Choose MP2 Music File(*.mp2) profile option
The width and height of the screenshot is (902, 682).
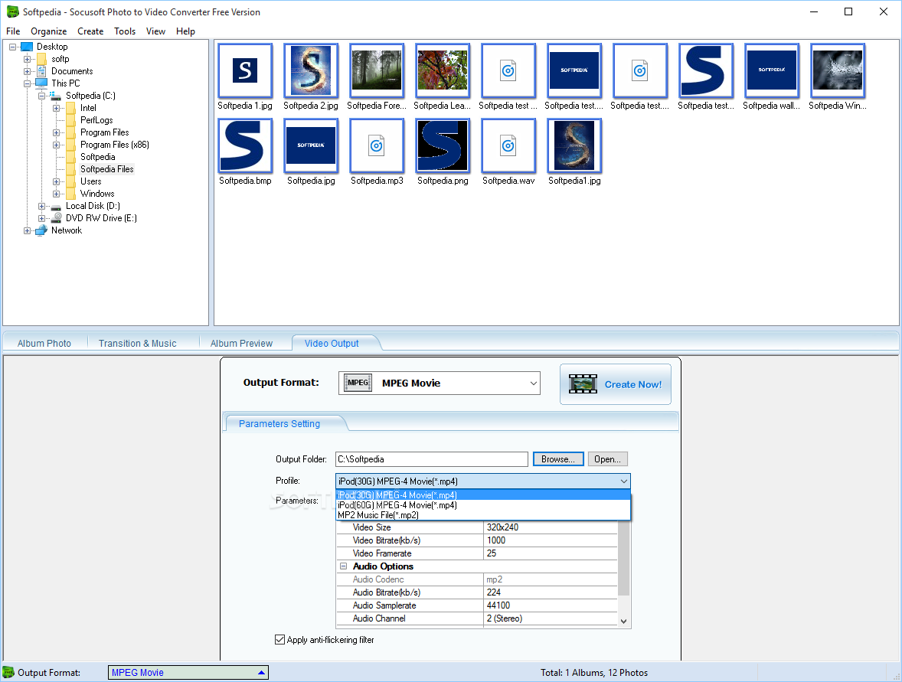point(483,515)
